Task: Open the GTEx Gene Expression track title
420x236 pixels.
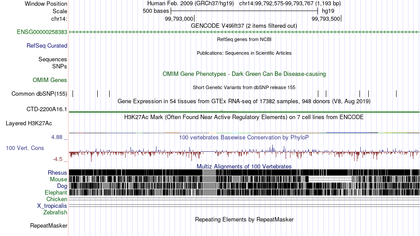Action: pos(244,101)
